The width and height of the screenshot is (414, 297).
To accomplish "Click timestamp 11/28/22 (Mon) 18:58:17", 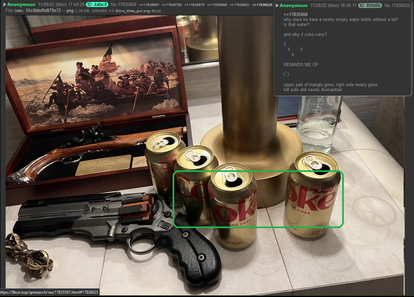I will coord(334,6).
